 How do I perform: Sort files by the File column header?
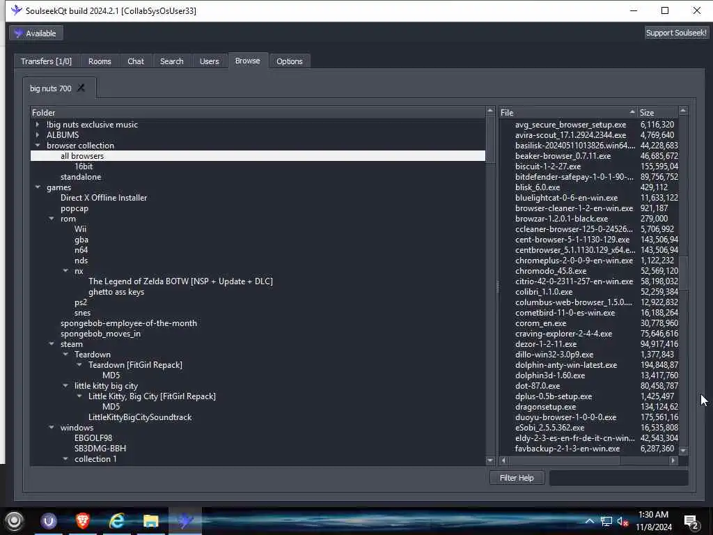(x=567, y=112)
